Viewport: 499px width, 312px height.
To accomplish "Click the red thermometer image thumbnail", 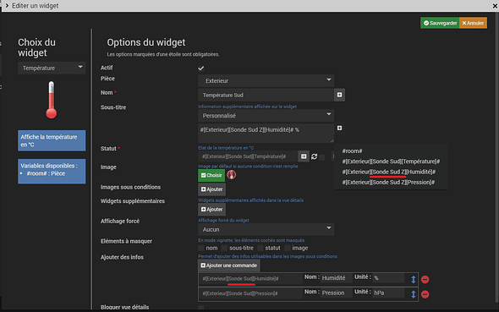I will coord(232,175).
